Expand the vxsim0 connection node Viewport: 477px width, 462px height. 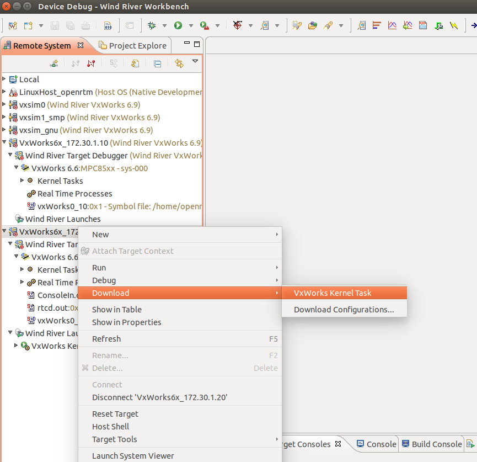(4, 104)
